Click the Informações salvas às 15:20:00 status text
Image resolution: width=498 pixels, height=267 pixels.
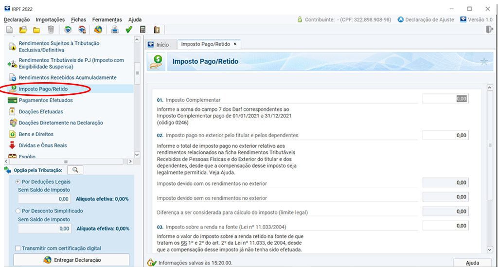coord(196,263)
